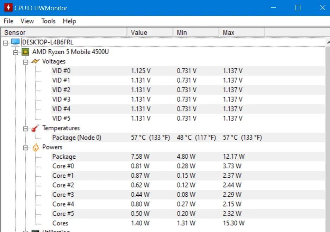Image resolution: width=330 pixels, height=232 pixels.
Task: Click the DESKTOP-L4B6FRL computer monitor icon
Action: (x=15, y=42)
